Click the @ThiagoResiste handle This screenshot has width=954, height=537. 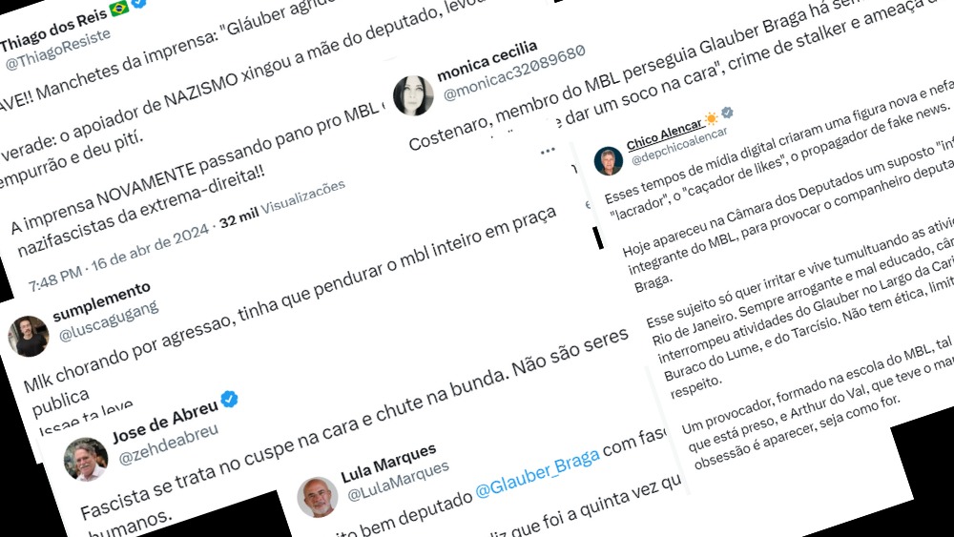pos(58,49)
